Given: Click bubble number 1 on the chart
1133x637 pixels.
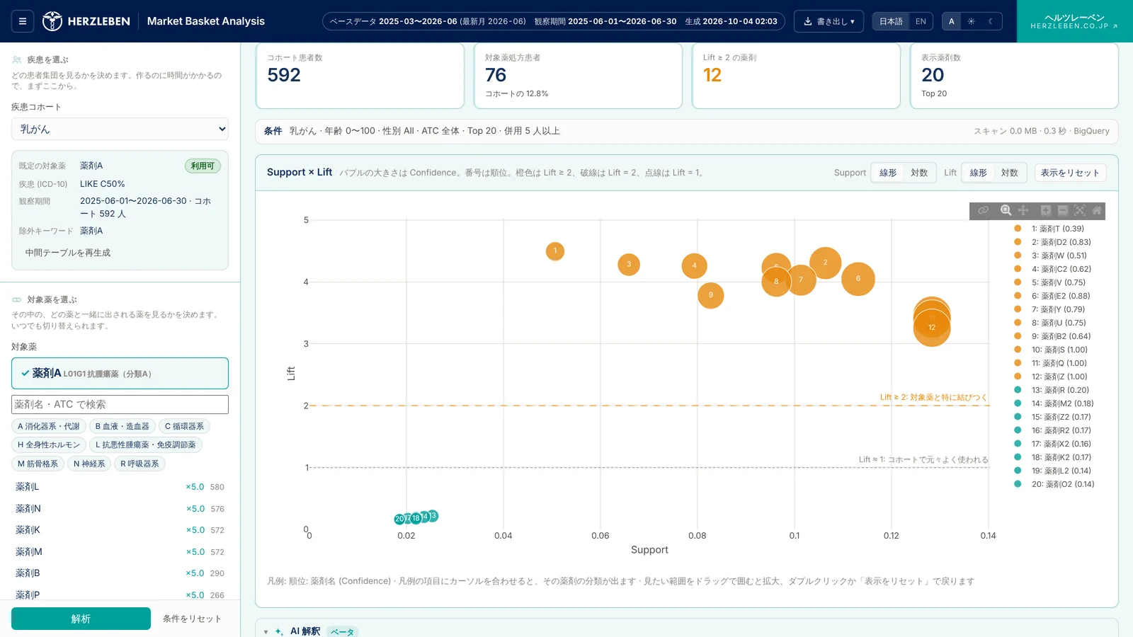Looking at the screenshot, I should click(555, 251).
